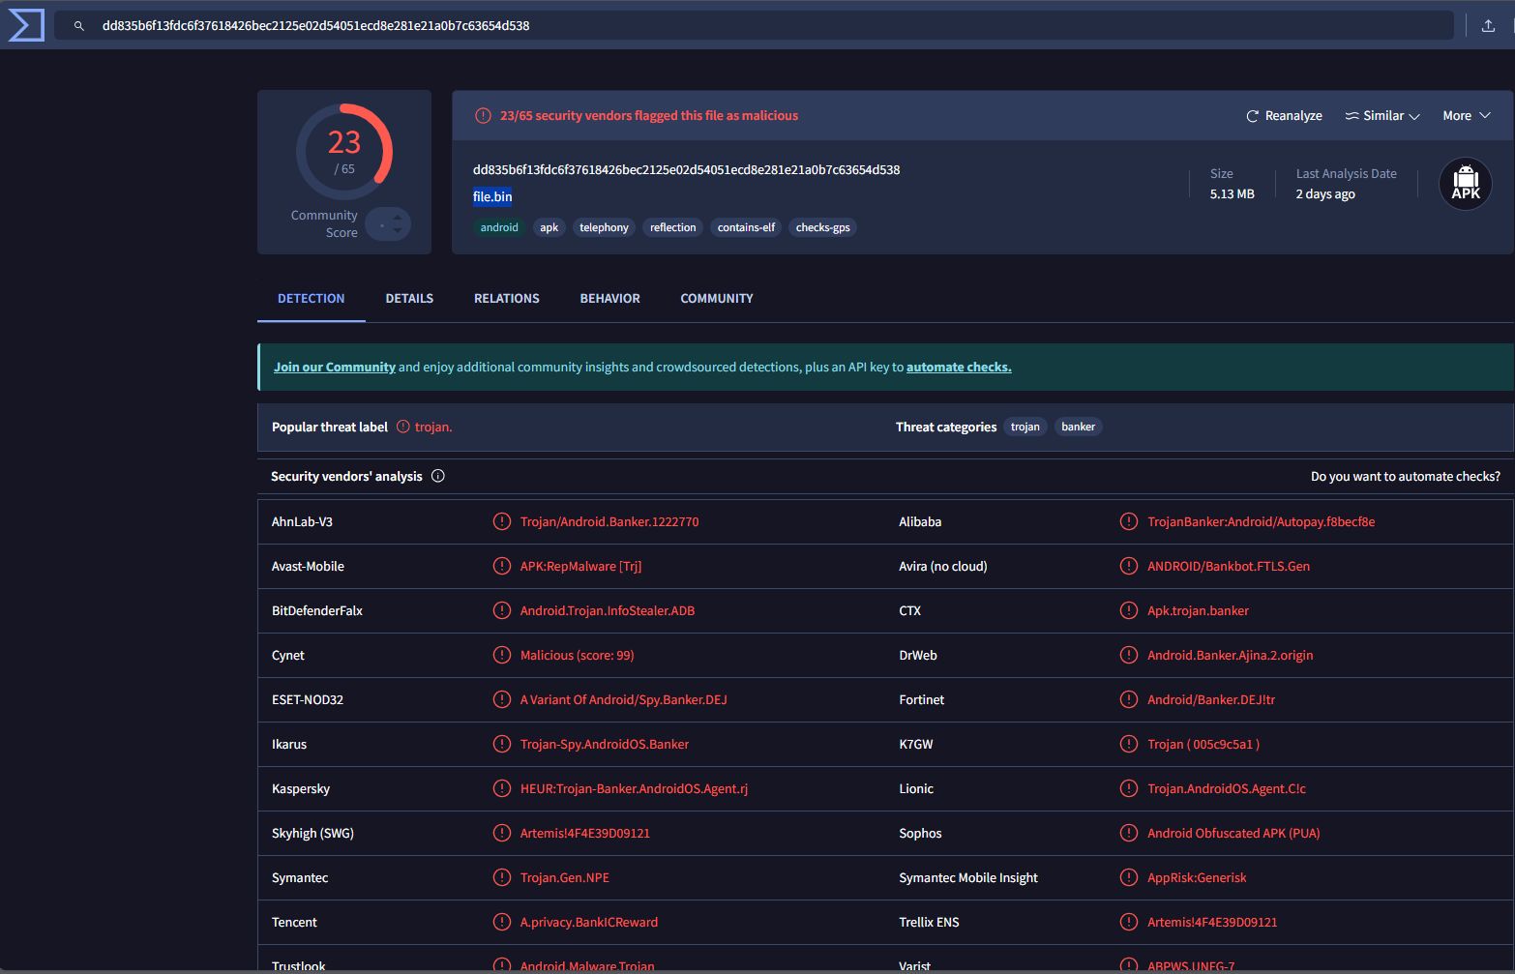Click Skyhigh (SWG) detection alert icon
1515x974 pixels.
tap(502, 833)
